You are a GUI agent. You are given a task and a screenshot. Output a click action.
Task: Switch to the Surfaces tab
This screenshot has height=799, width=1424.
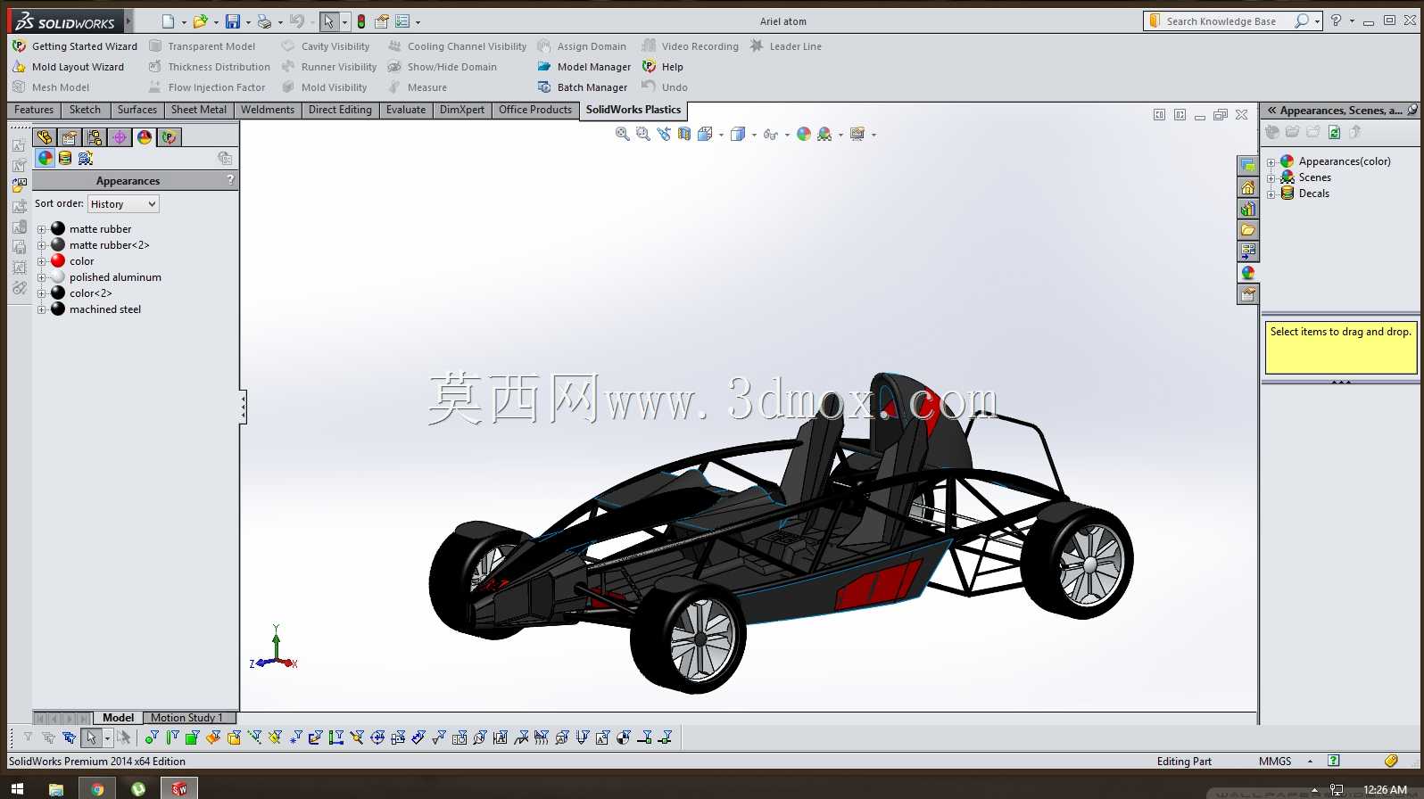tap(137, 110)
